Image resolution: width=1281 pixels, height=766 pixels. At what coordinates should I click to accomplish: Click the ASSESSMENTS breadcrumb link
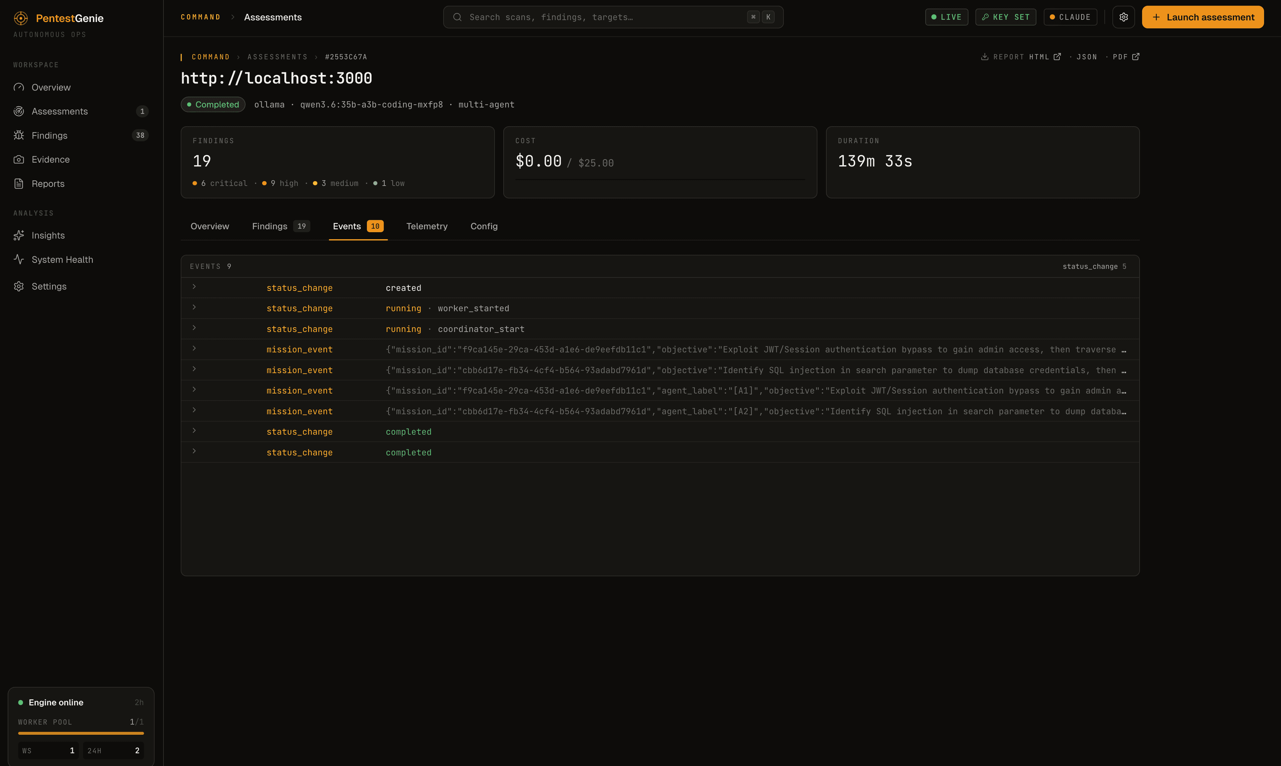278,57
